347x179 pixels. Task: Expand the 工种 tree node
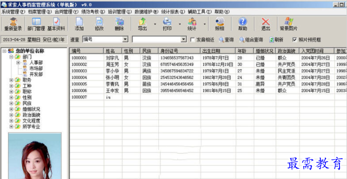[x=11, y=86]
